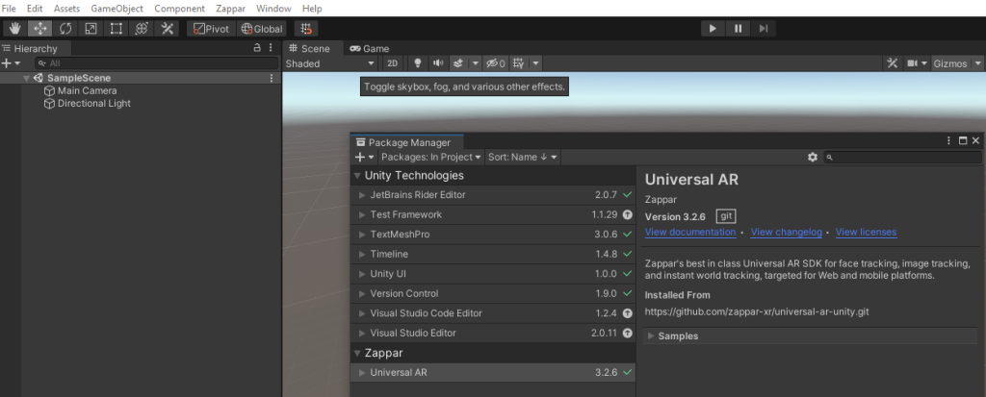Screen dimensions: 986x397
Task: Open Hierarchy create object menu
Action: (x=11, y=63)
